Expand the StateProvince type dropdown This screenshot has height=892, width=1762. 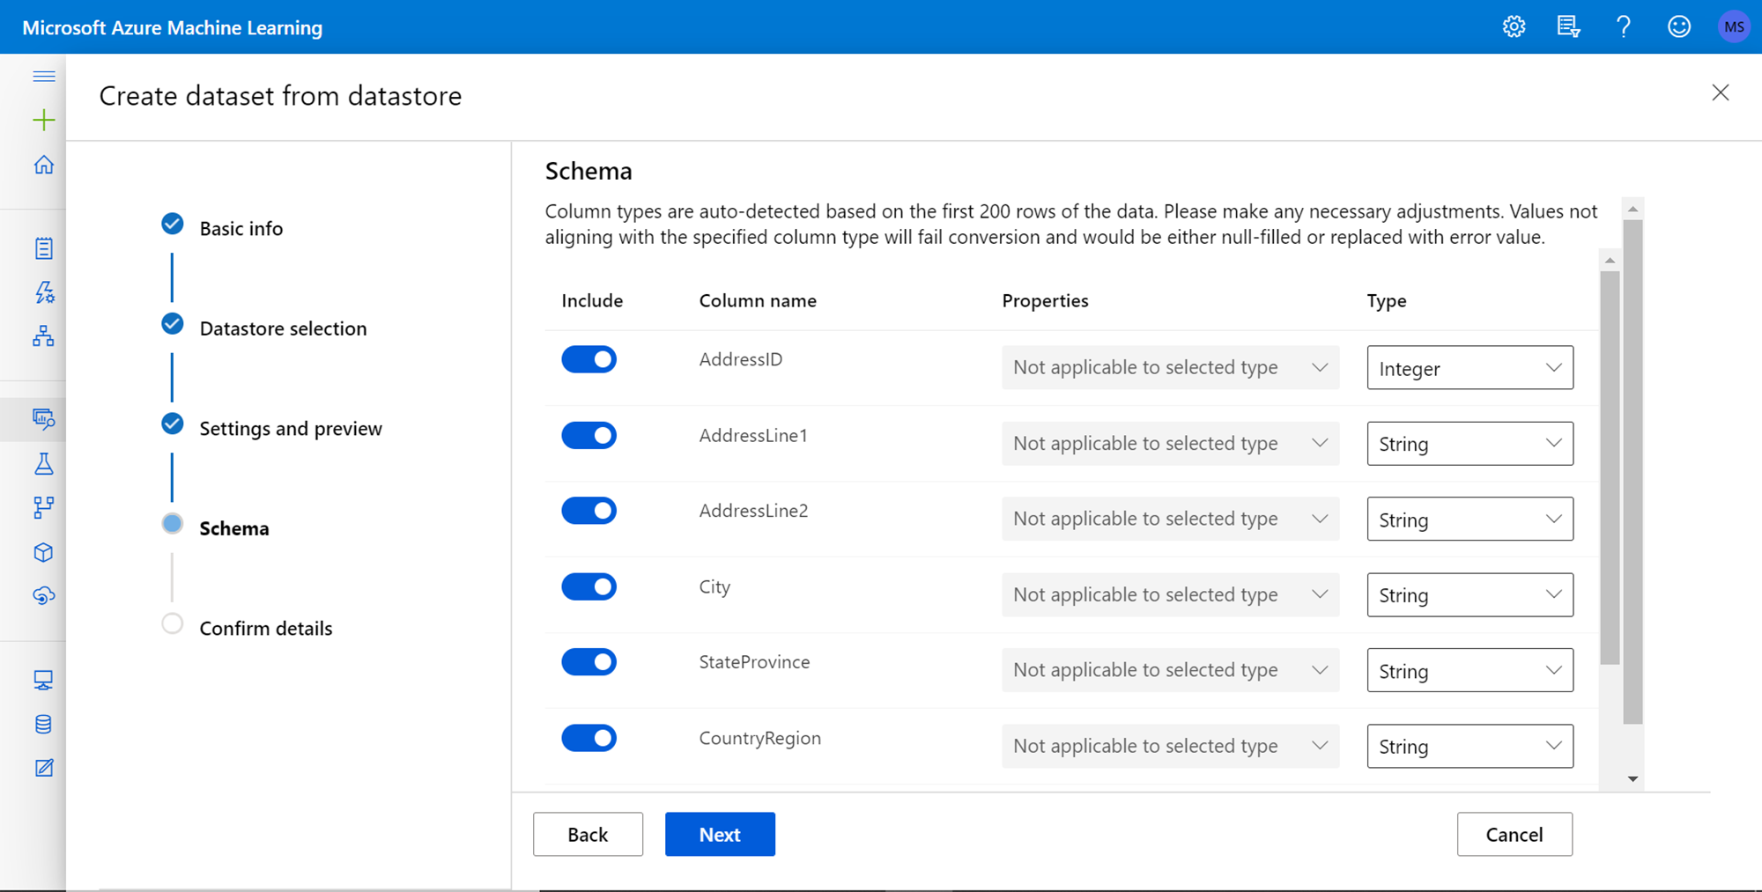pos(1469,671)
